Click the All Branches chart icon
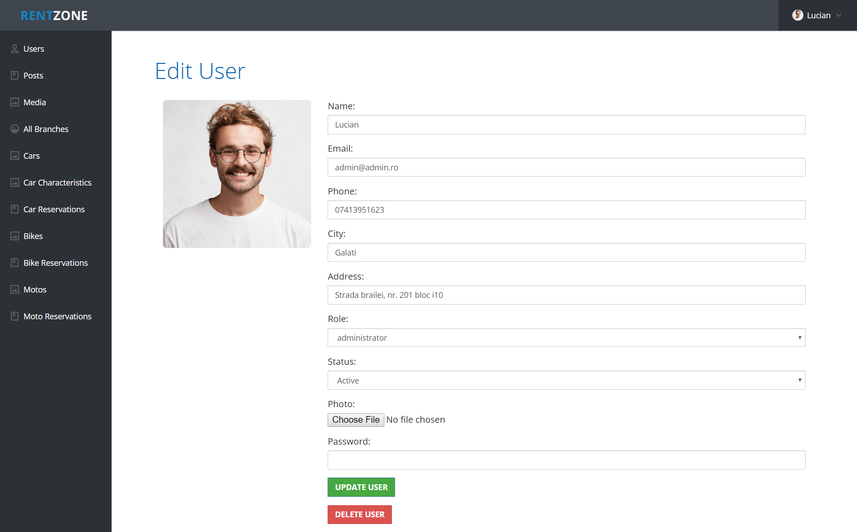 pos(15,129)
